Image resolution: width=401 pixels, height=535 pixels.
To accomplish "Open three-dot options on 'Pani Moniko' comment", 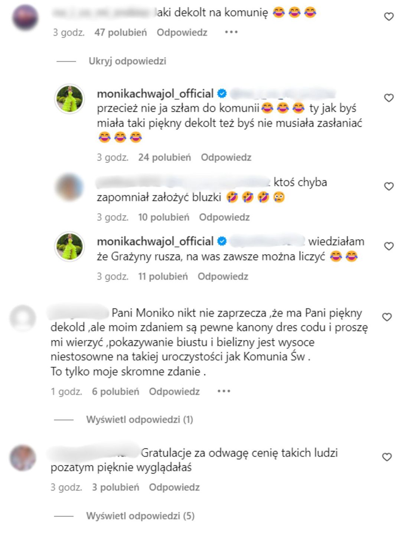I will [x=224, y=391].
